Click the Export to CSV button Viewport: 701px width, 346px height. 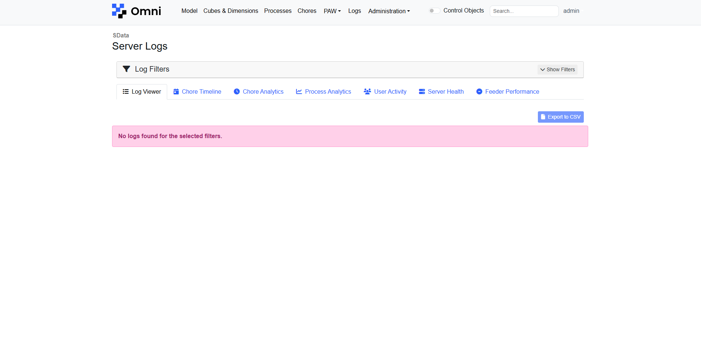pos(561,117)
